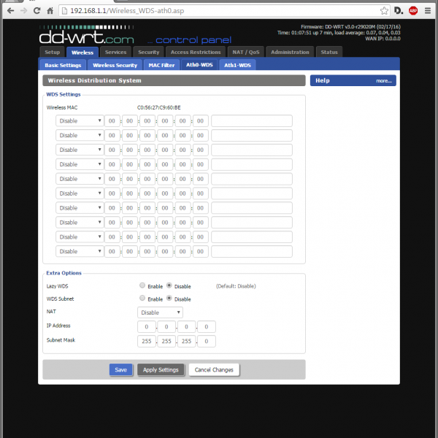Select Disable radio for Lazy WDS
The image size is (438, 438).
pos(169,286)
